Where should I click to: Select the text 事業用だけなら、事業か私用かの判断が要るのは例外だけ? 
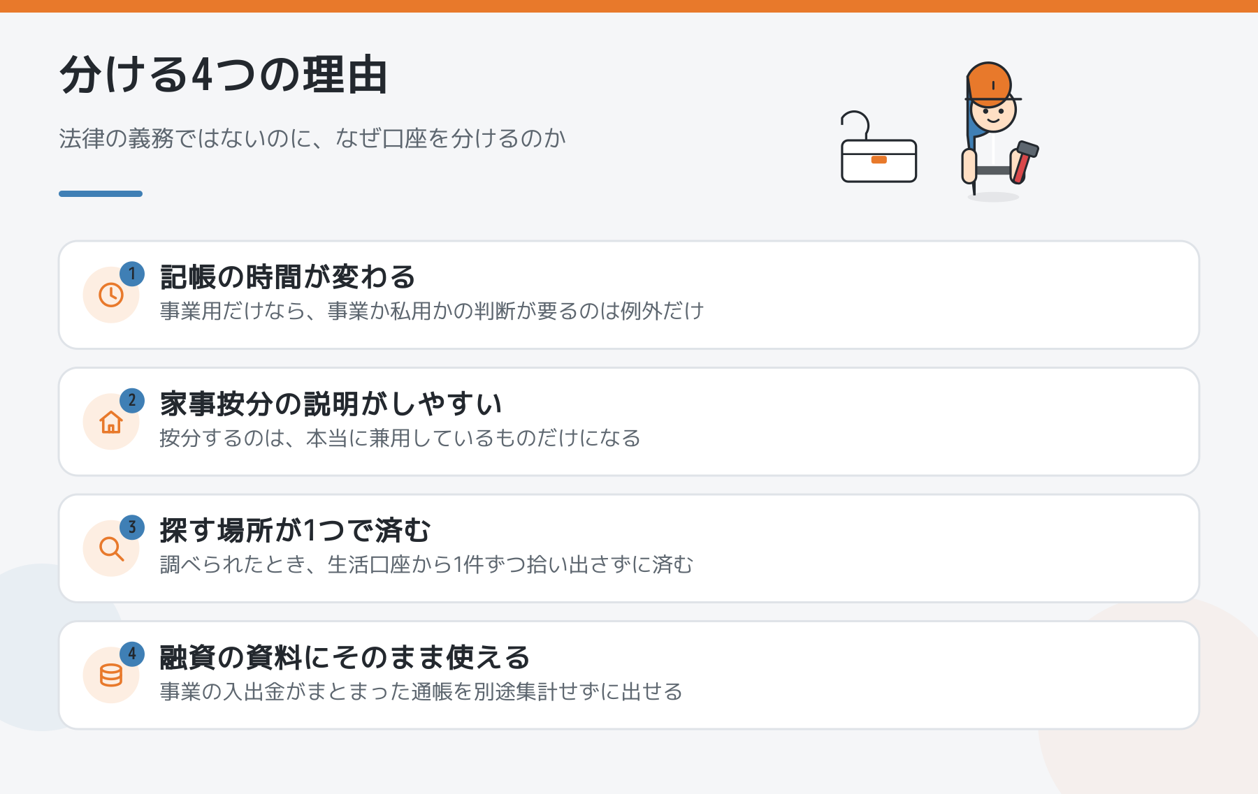coord(432,311)
